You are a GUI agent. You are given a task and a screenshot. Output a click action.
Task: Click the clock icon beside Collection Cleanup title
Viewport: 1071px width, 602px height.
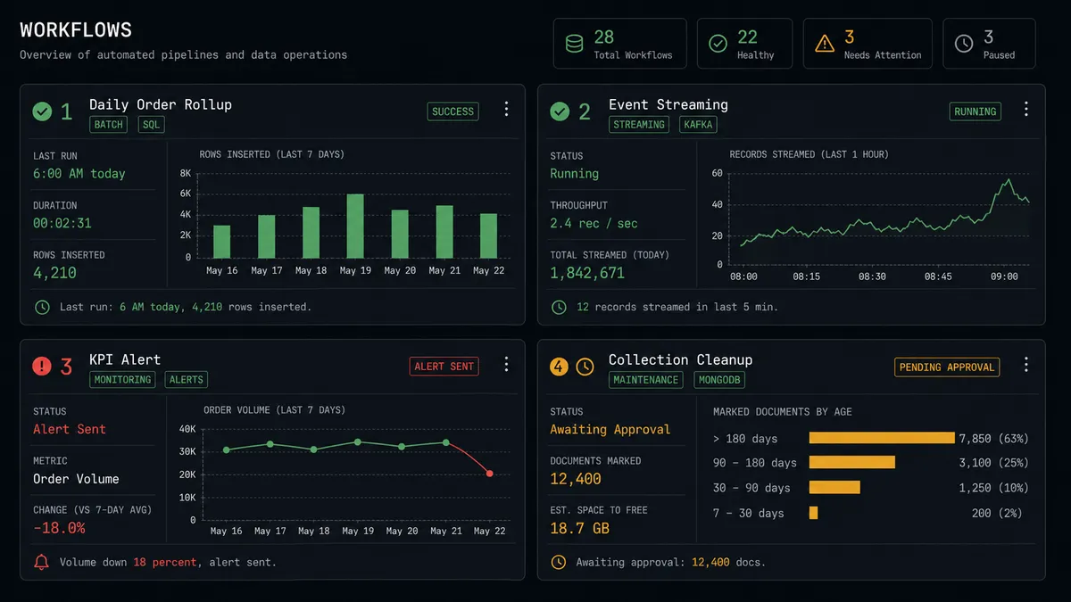pos(585,367)
